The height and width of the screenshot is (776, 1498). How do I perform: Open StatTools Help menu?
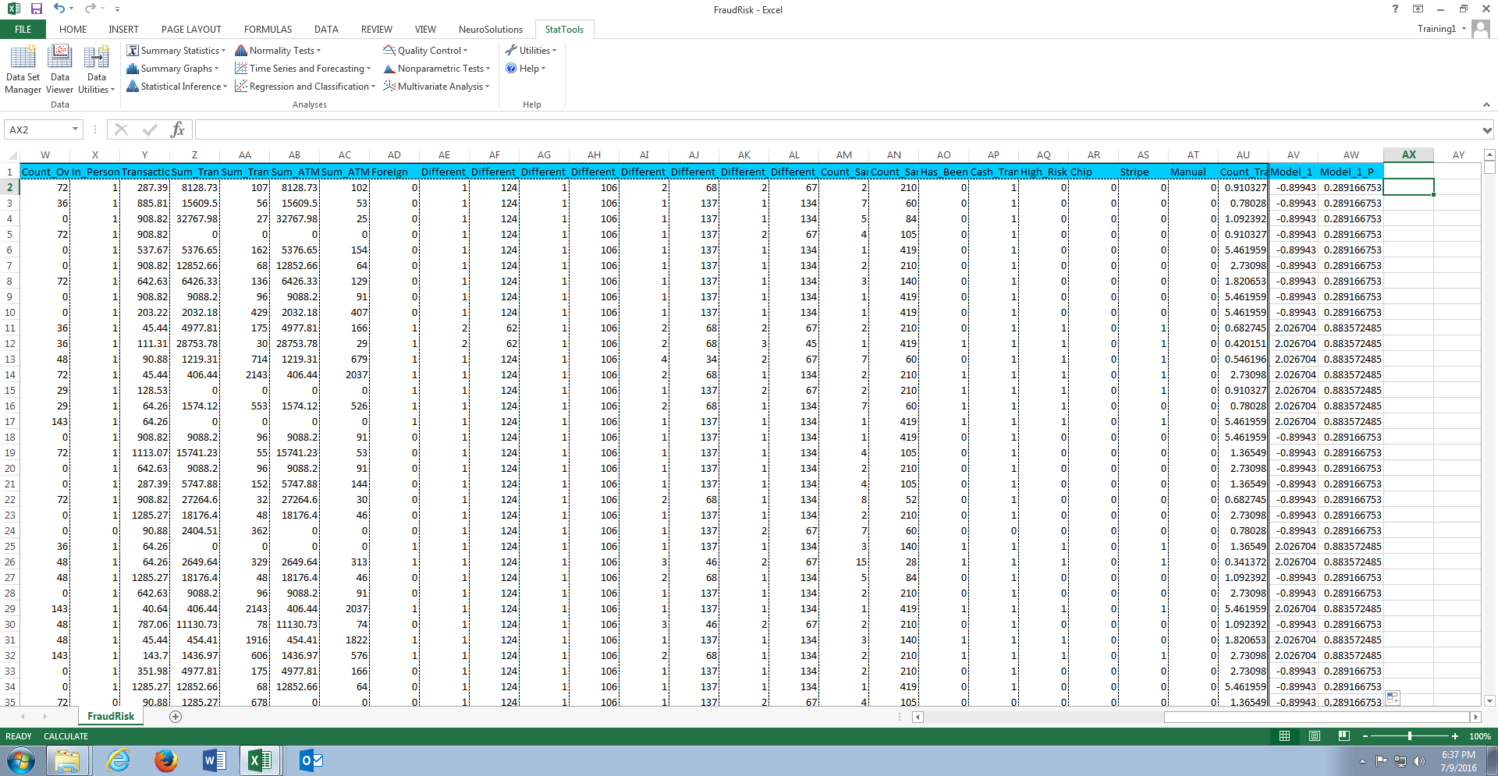pyautogui.click(x=525, y=69)
